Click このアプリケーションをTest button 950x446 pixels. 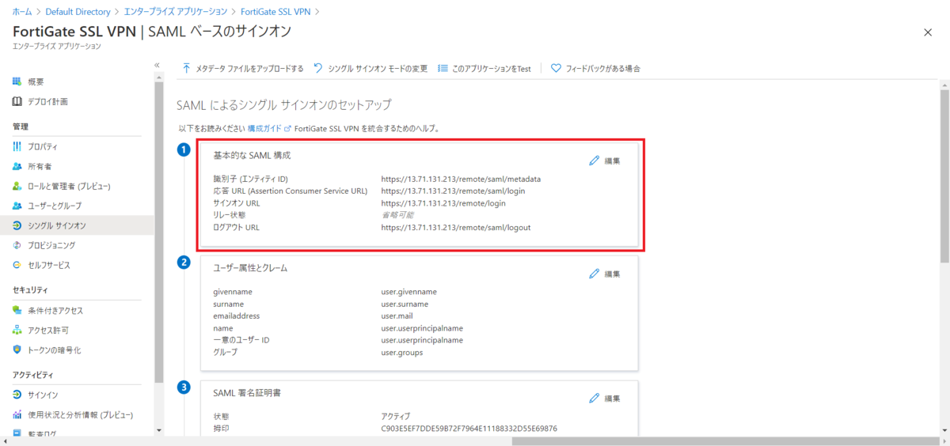484,69
